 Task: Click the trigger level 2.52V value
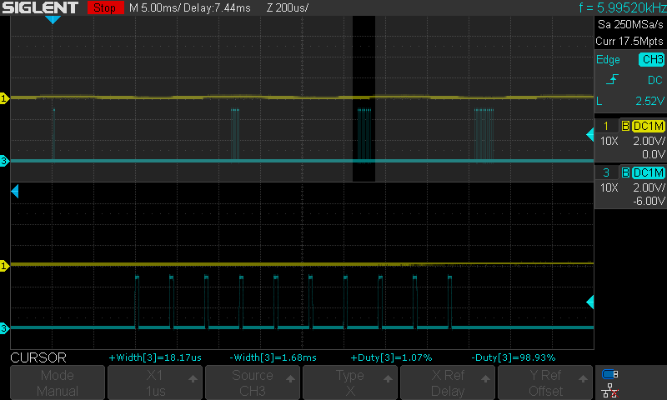[x=649, y=101]
